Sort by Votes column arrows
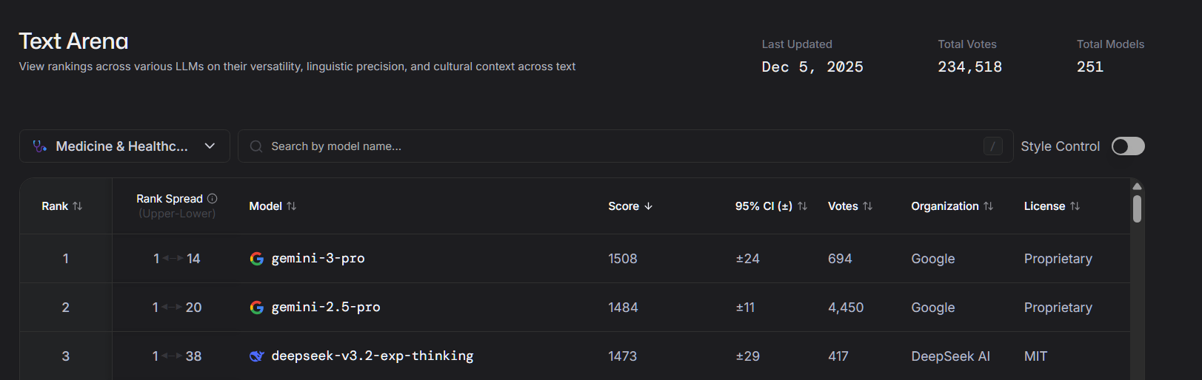 click(x=867, y=206)
